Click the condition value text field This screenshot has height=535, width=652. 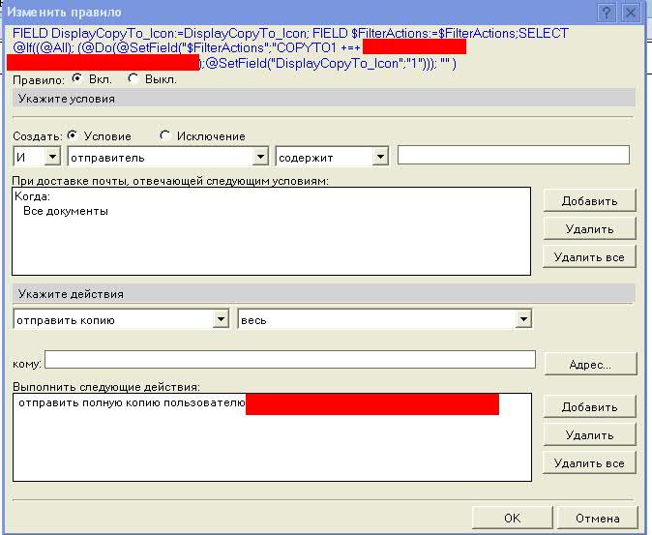coord(513,155)
